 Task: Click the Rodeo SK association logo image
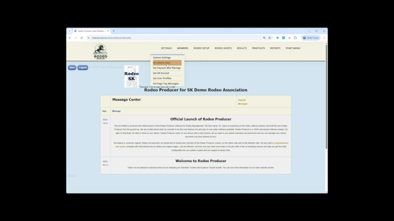coord(132,76)
